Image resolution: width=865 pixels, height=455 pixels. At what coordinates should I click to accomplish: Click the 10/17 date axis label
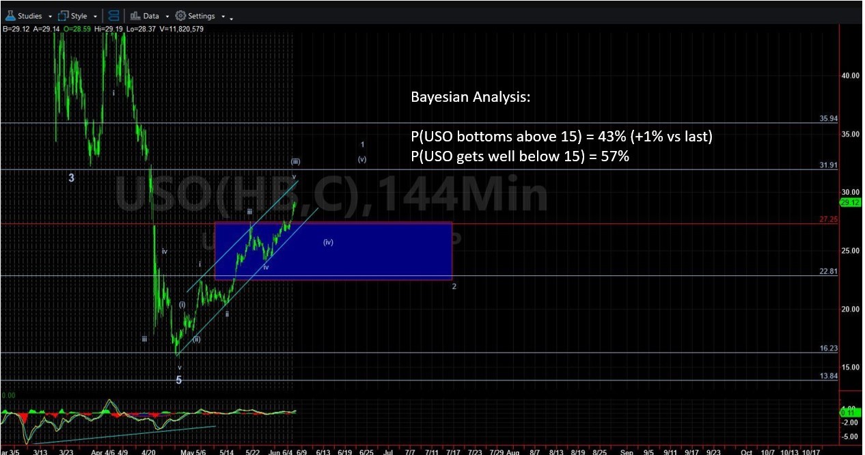pos(810,452)
